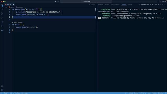Click Prettier status bar item

(x=160, y=93)
